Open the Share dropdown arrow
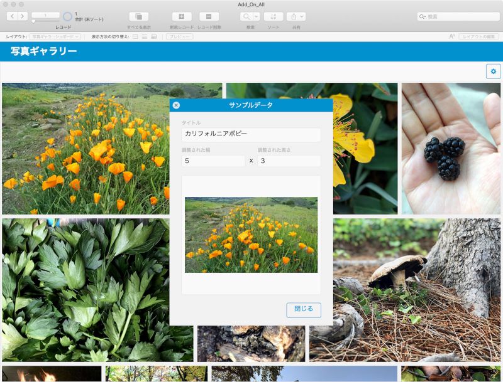The height and width of the screenshot is (382, 503). [302, 16]
